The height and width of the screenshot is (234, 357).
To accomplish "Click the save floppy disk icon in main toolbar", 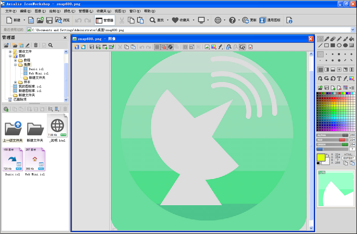I will click(49, 20).
